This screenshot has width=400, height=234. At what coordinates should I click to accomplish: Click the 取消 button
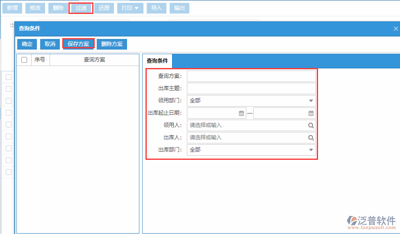[x=50, y=44]
